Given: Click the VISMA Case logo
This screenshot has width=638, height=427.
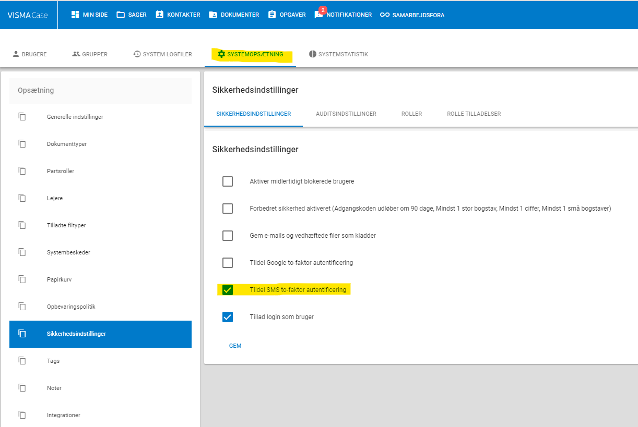Looking at the screenshot, I should pos(28,15).
